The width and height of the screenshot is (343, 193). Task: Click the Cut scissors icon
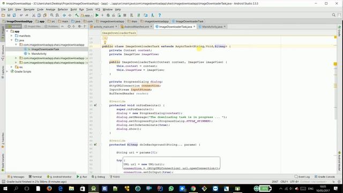click(x=34, y=16)
